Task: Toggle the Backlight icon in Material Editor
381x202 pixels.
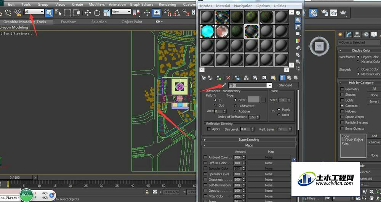Action: (298, 20)
